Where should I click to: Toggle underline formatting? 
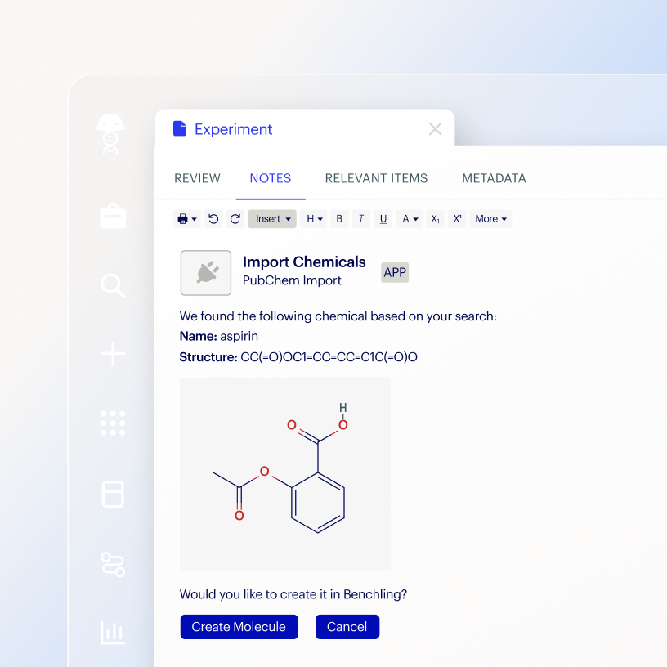coord(383,219)
